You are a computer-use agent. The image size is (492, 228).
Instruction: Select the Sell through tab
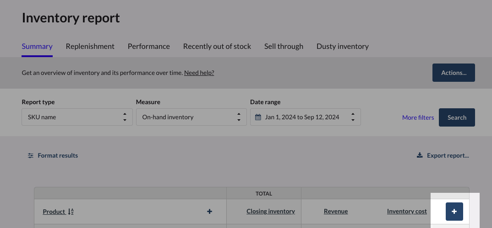[x=284, y=46]
